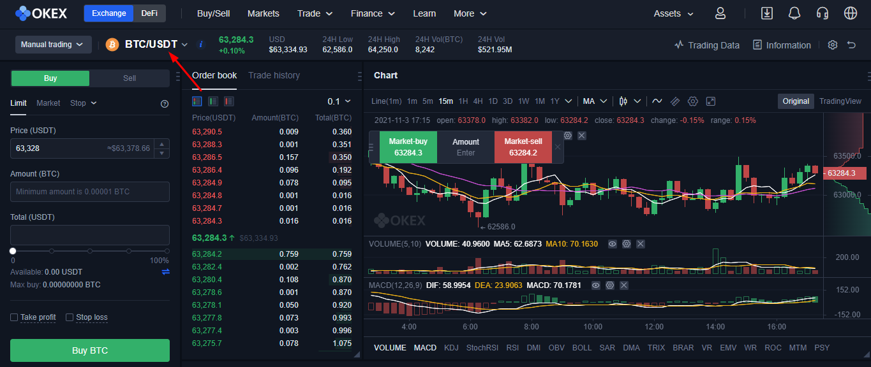871x367 pixels.
Task: Select the Market order tab
Action: click(x=48, y=103)
